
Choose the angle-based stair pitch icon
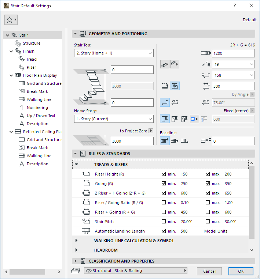pos(175,102)
